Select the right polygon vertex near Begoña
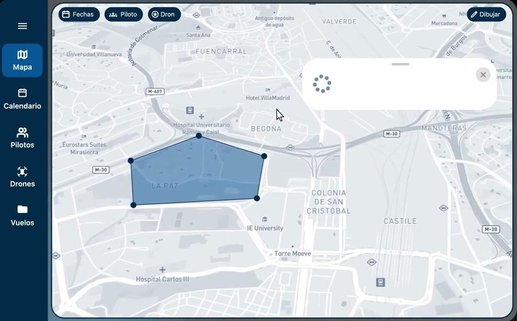 tap(264, 156)
